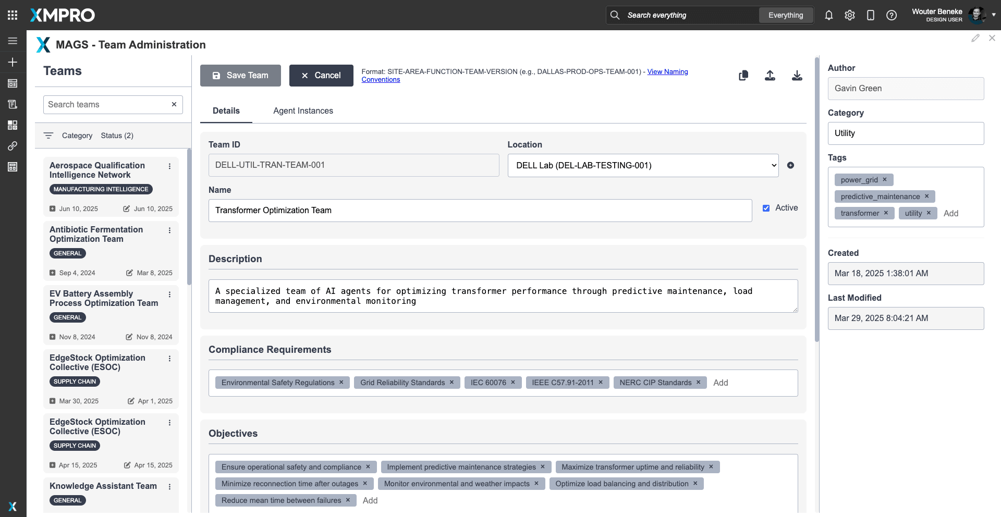Expand the Location dropdown

coord(642,165)
